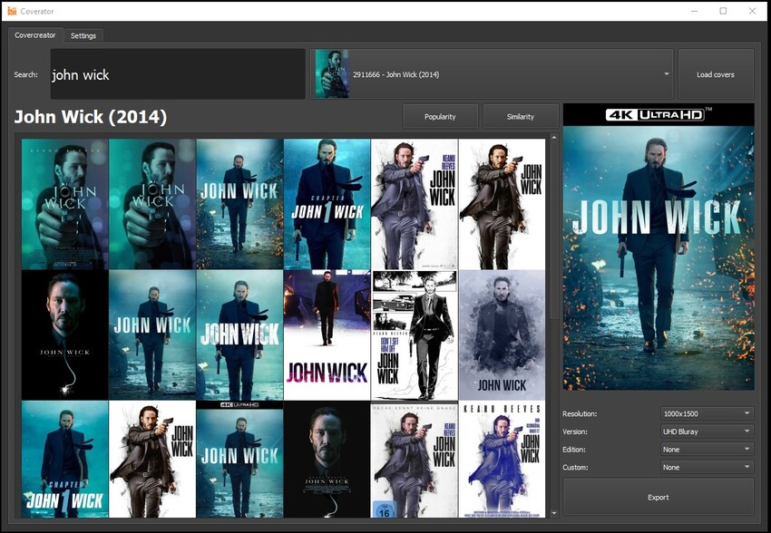The width and height of the screenshot is (771, 533).
Task: Open the Resolution dropdown showing 1000x1500
Action: point(707,413)
